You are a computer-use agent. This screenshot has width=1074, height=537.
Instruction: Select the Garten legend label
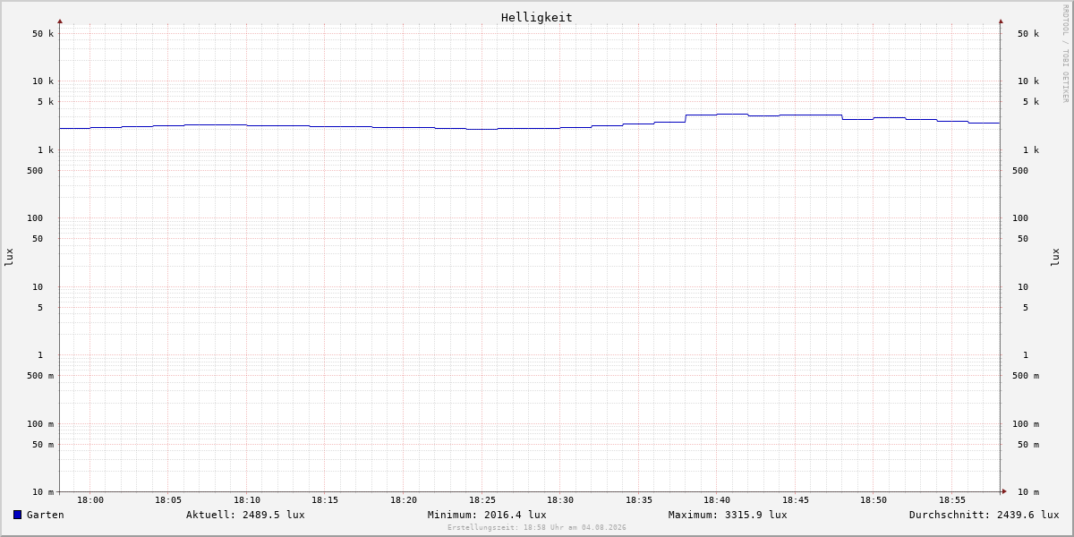click(x=46, y=515)
